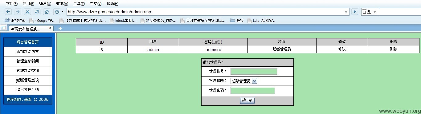
Task: Click the address bar URL field
Action: click(205, 12)
